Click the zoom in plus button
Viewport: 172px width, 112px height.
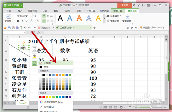pyautogui.click(x=165, y=107)
